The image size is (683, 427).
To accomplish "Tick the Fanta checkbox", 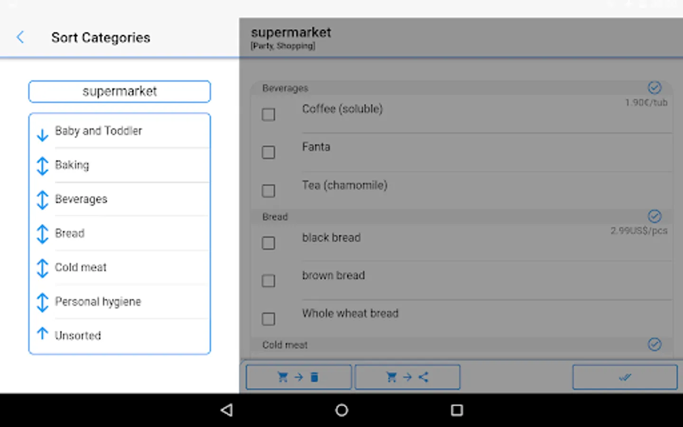I will [x=268, y=152].
